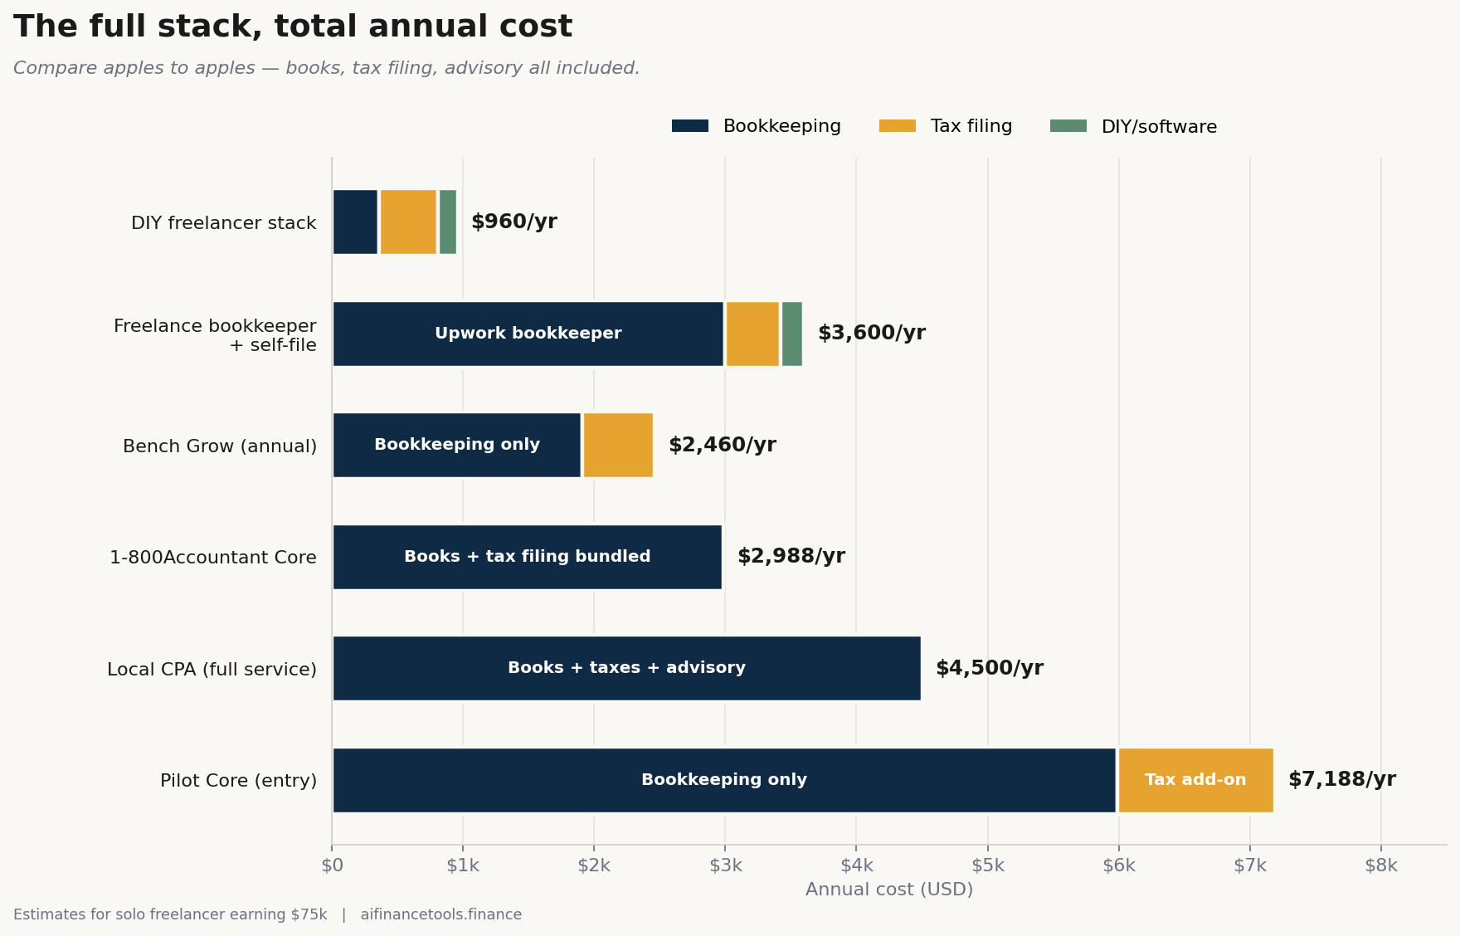The image size is (1460, 936).
Task: Open the 'aifinancetools.finance' source link
Action: (x=441, y=914)
